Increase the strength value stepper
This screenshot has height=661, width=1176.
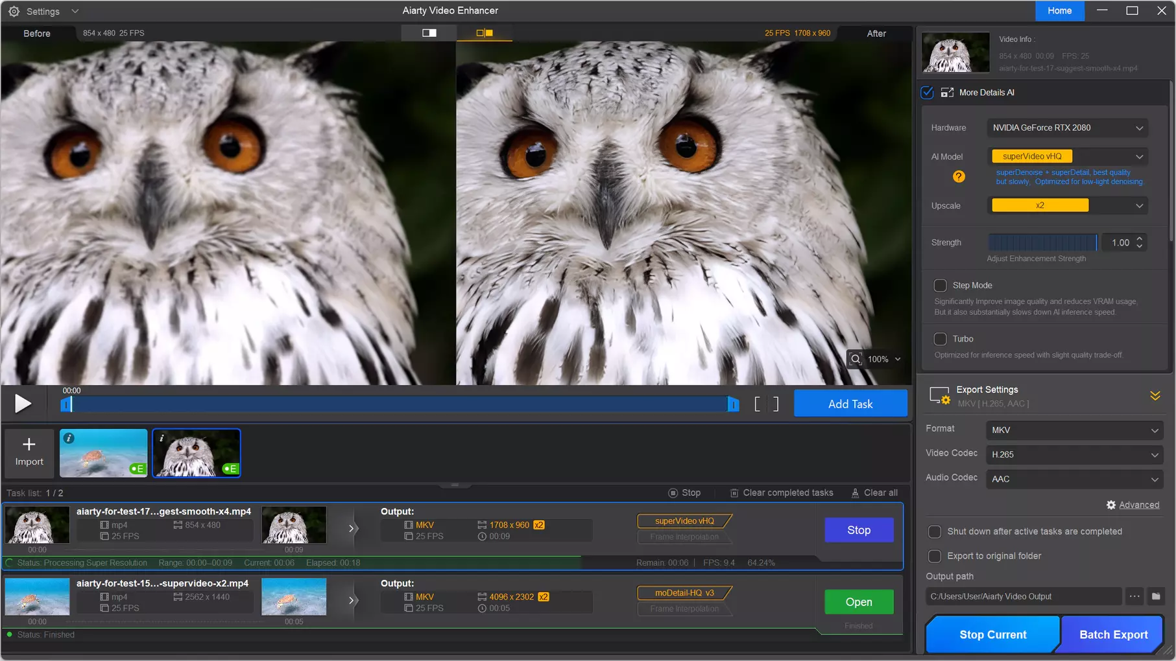coord(1140,238)
